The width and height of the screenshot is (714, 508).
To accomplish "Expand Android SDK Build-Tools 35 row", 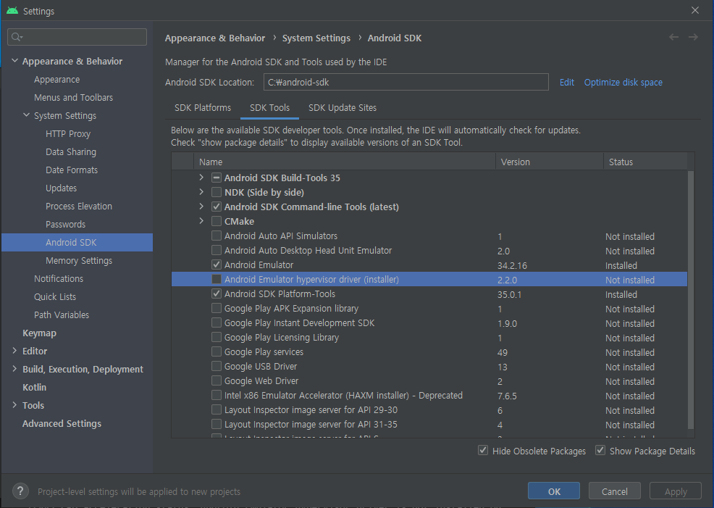I will pyautogui.click(x=201, y=178).
